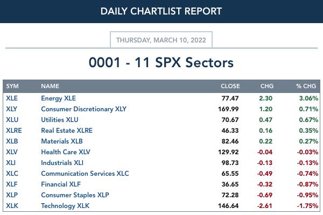
Task: Open the Energy XLE name link
Action: (x=58, y=98)
